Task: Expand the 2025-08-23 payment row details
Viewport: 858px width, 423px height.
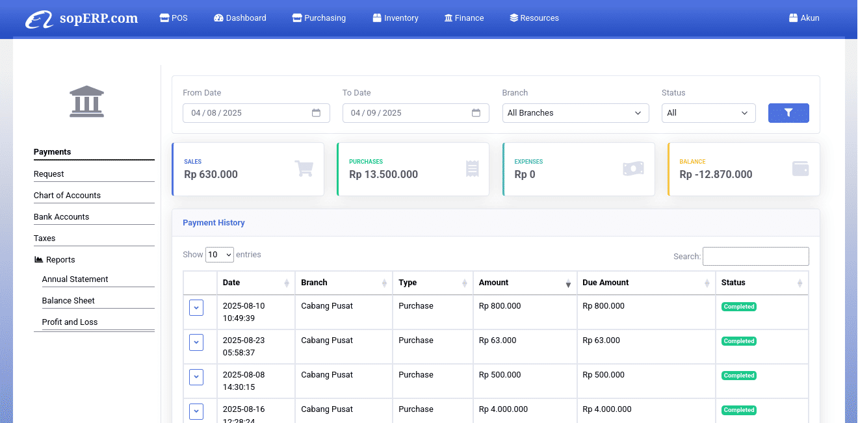Action: pos(196,342)
